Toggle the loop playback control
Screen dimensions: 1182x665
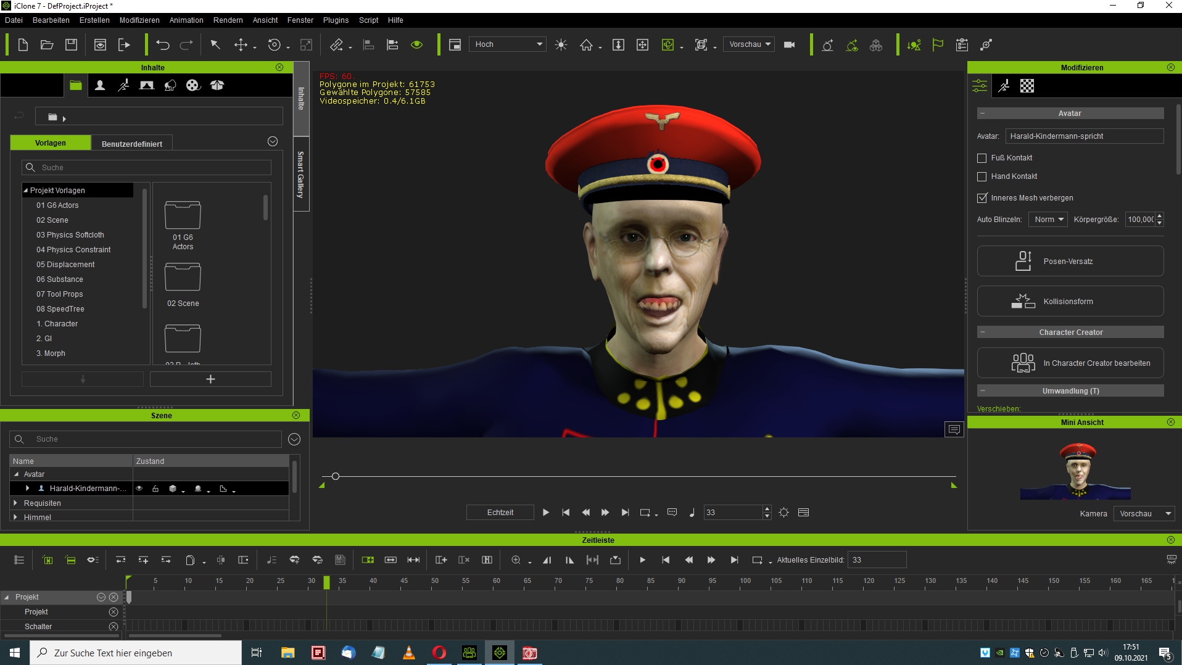tap(645, 512)
